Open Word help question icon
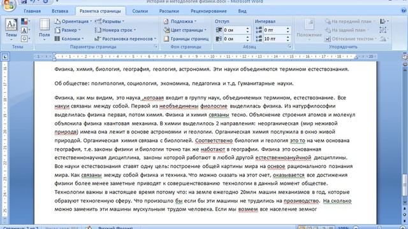The width and height of the screenshot is (408, 229). [404, 11]
